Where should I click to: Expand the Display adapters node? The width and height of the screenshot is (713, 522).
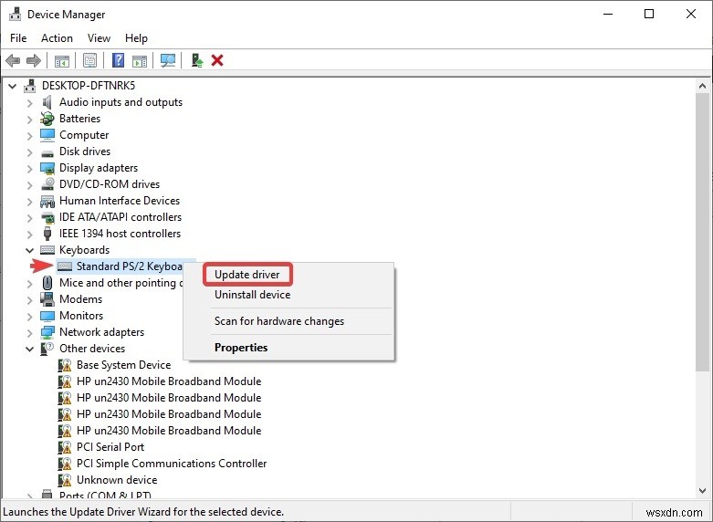click(29, 169)
